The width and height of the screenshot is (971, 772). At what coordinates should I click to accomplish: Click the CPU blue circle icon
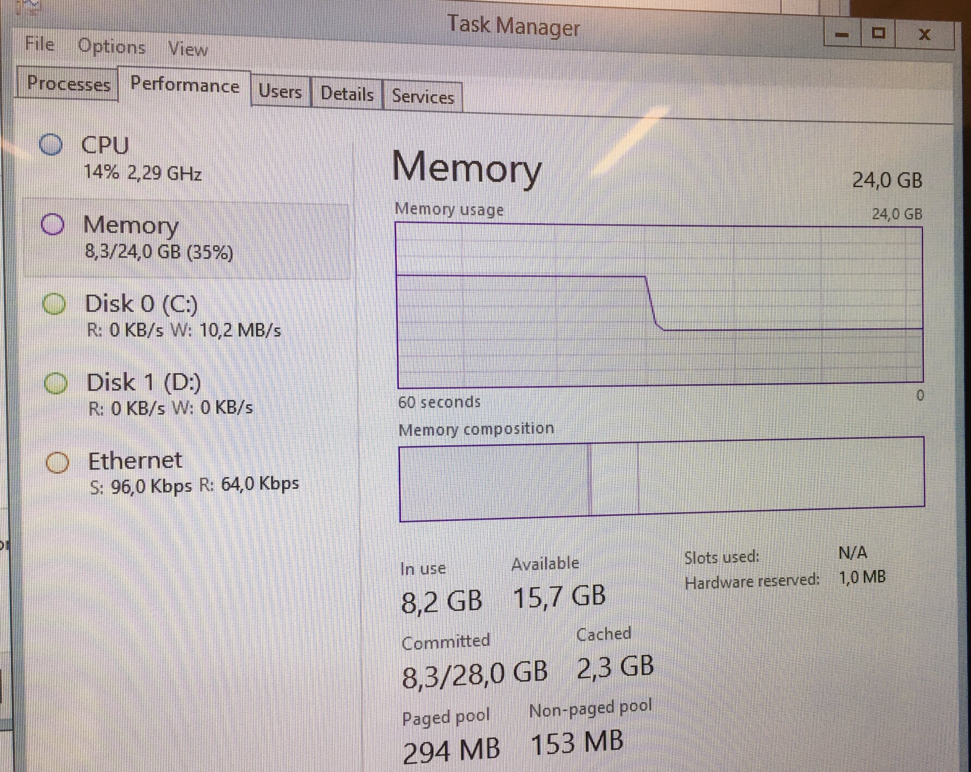pyautogui.click(x=51, y=145)
